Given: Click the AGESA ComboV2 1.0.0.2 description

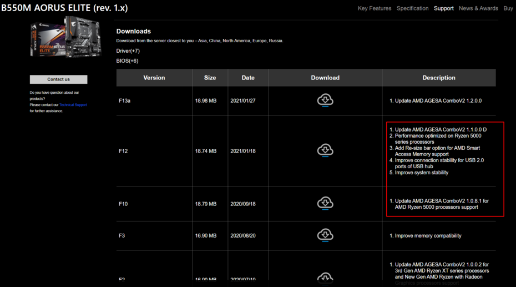Looking at the screenshot, I should (439, 274).
